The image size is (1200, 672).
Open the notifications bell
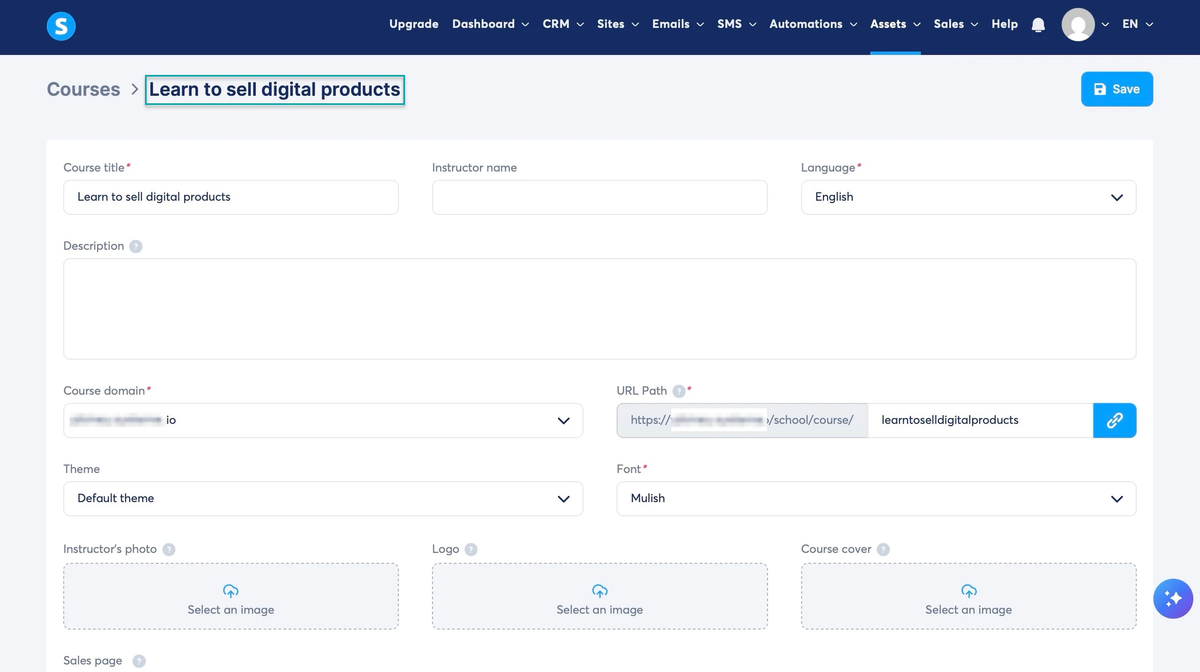tap(1038, 24)
